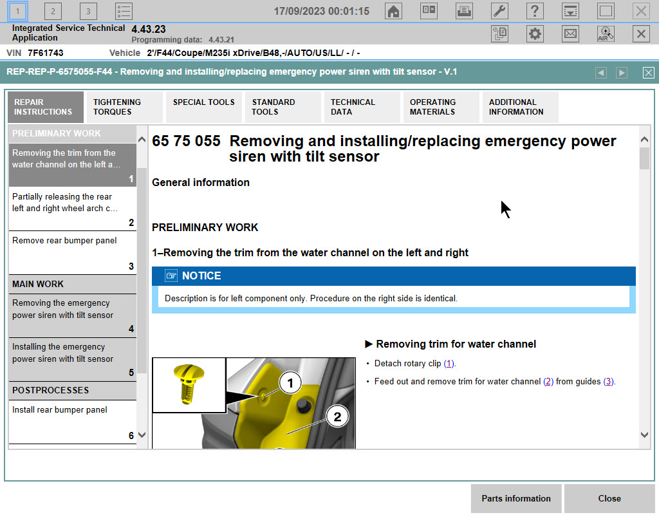Select step 1 Removing the trim
This screenshot has width=659, height=515.
[72, 165]
